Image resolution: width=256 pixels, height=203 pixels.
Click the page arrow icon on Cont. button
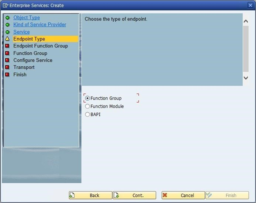pos(116,195)
